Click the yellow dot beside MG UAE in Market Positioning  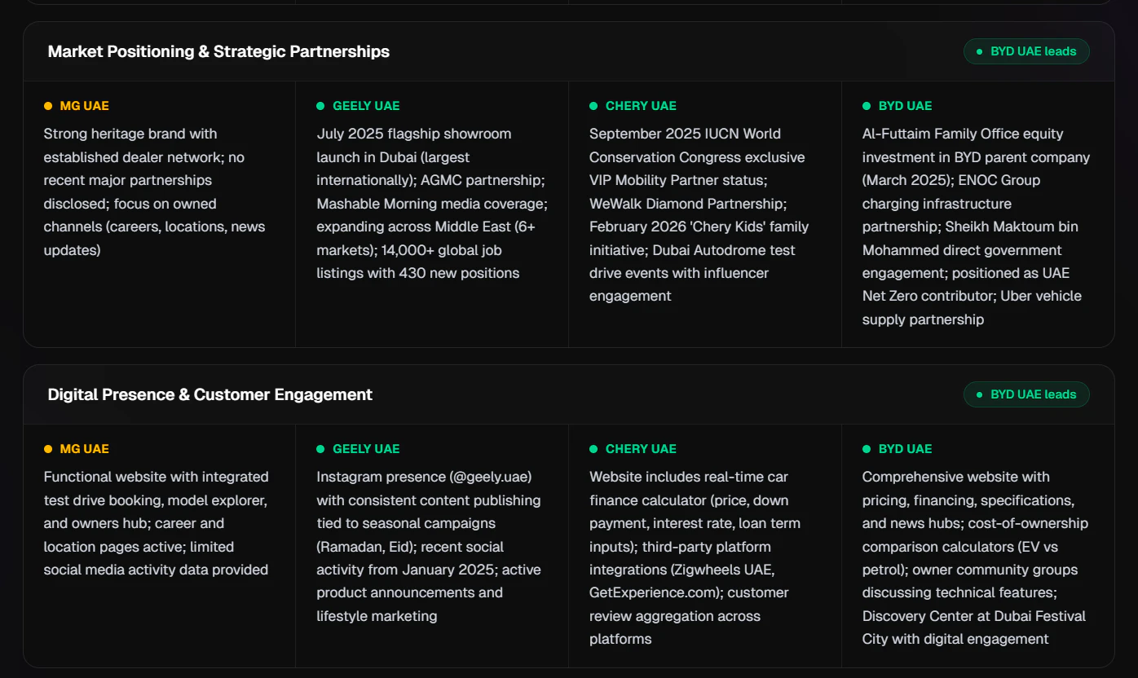(48, 106)
